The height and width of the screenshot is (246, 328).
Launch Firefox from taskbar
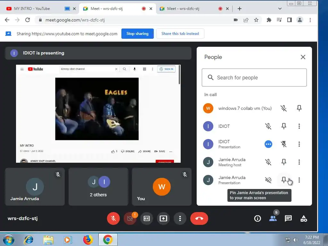click(x=88, y=240)
